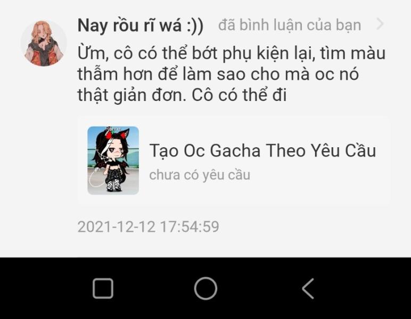The width and height of the screenshot is (411, 319).
Task: Tap the Android home circle button
Action: 205,288
